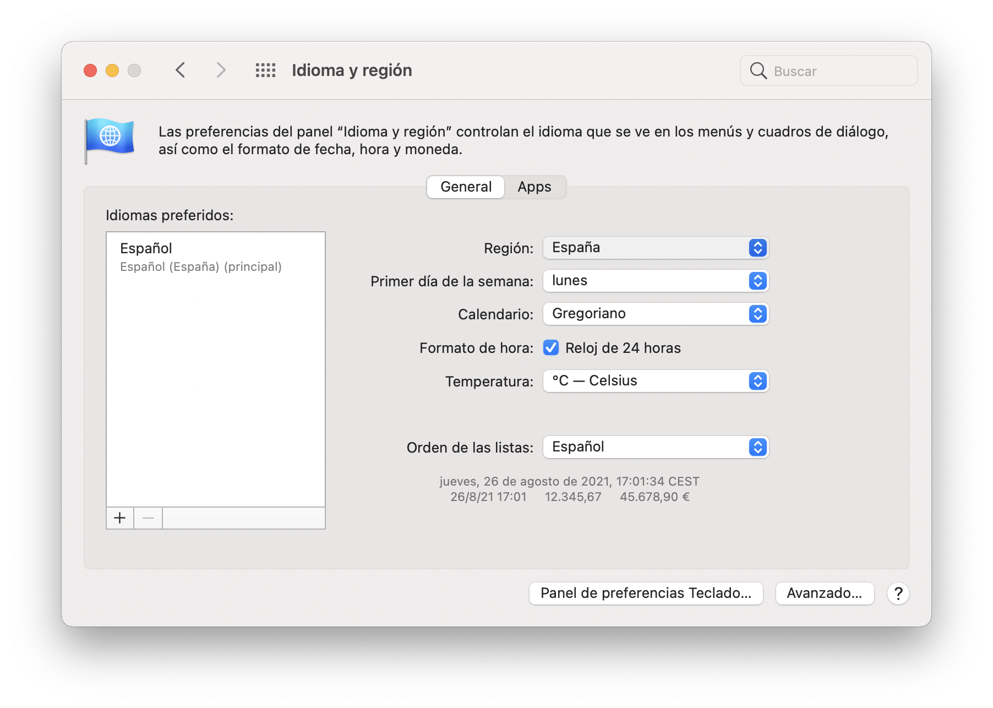Viewport: 993px width, 708px height.
Task: Open the Temperatura dropdown showing Celsius
Action: 655,380
